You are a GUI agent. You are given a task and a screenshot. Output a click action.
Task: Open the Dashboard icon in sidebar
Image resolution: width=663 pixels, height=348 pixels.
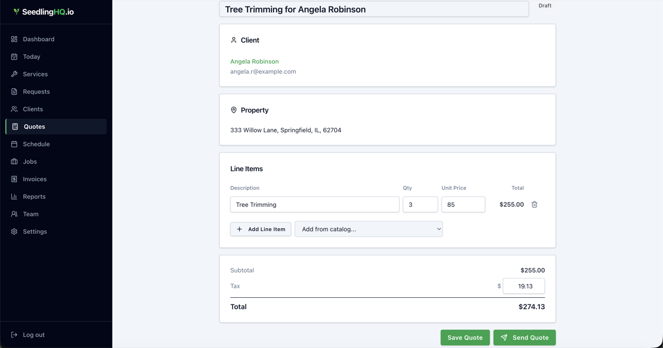(x=14, y=39)
